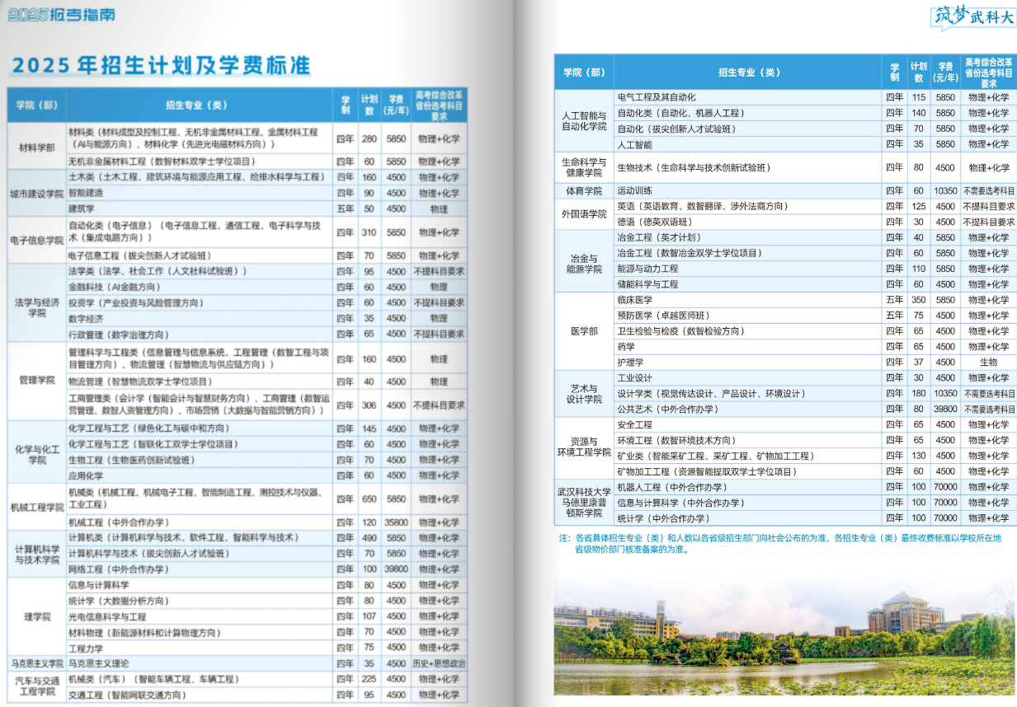Select the "管理学院" college cell
This screenshot has height=707, width=1017.
(37, 381)
